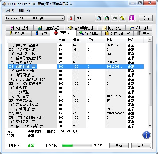Click the 退出 button
Image resolution: width=158 pixels, height=154 pixels.
145,18
